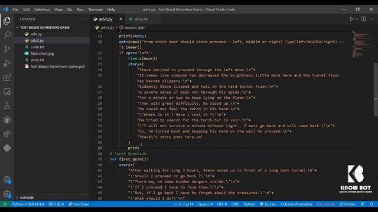Screen dimensions: 378x212
Task: Click Colorize: 0 variables status item
Action: tap(296, 204)
